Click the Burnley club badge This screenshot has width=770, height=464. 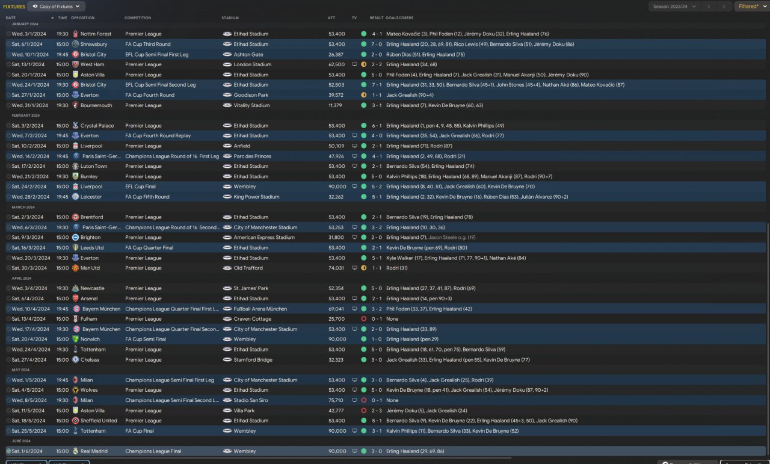click(x=75, y=176)
